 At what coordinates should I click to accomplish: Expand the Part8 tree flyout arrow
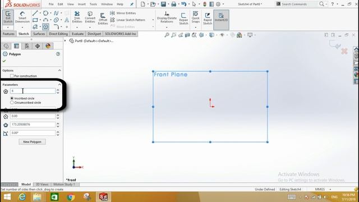pos(65,41)
